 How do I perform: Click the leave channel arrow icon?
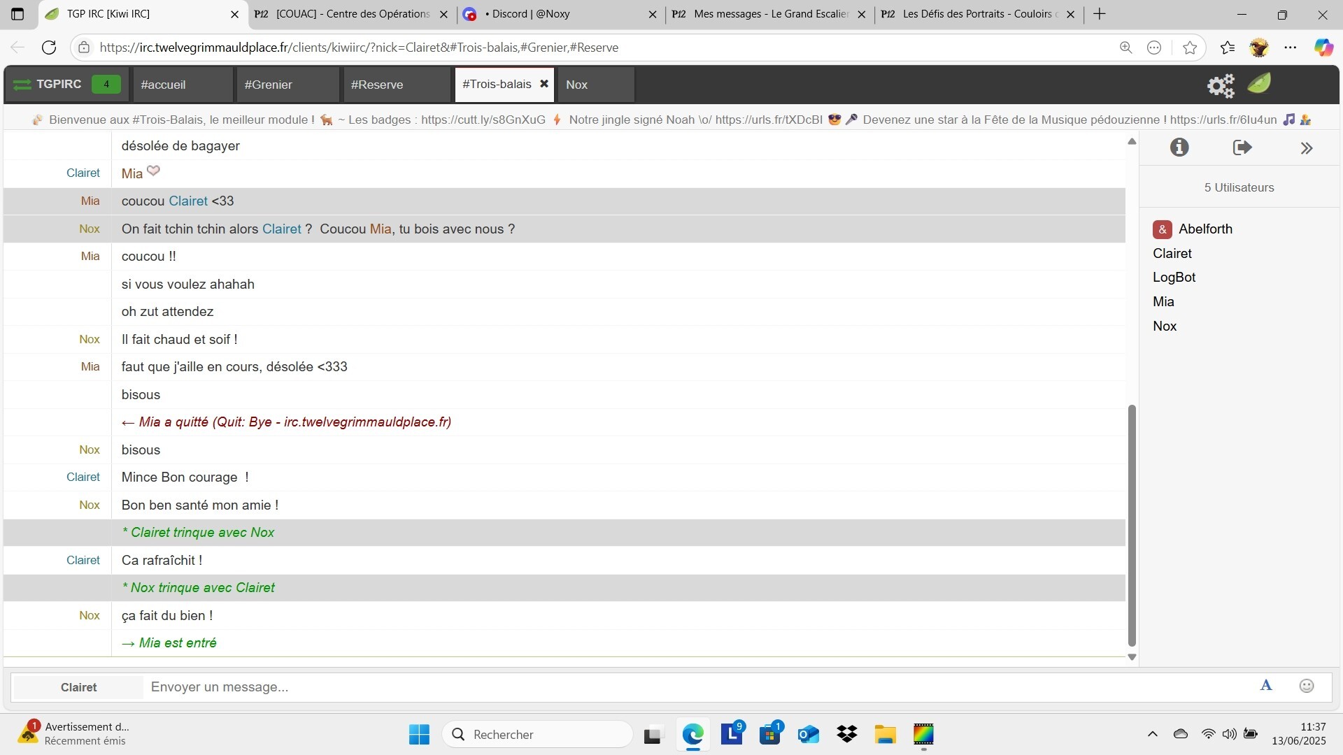(1242, 148)
